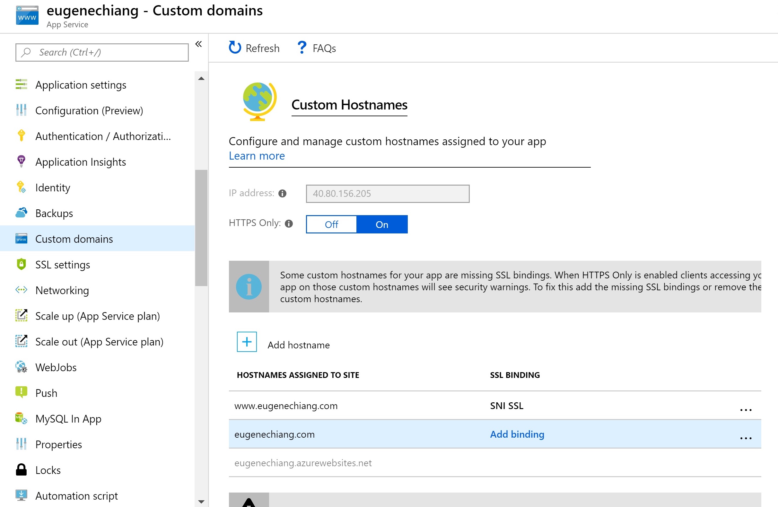778x507 pixels.
Task: Click the SSL BINDING column header
Action: pyautogui.click(x=515, y=375)
